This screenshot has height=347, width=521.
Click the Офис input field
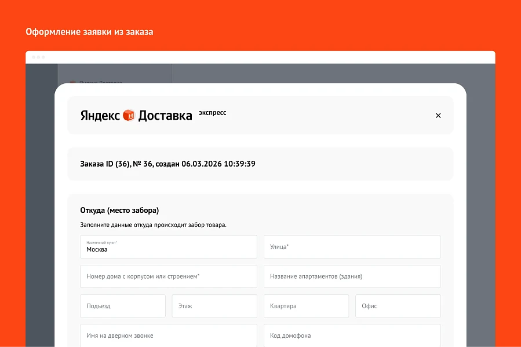click(398, 306)
